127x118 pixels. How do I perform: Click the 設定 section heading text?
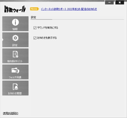[33, 17]
